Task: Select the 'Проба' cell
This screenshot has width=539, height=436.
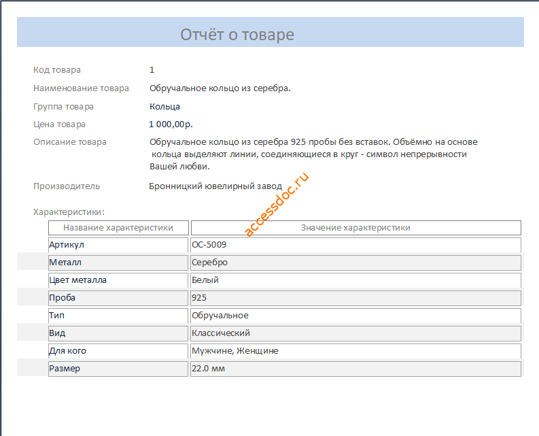Action: pyautogui.click(x=118, y=298)
